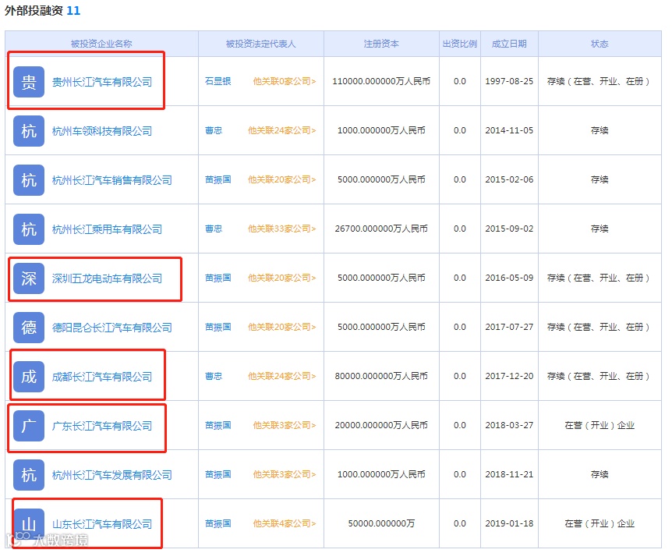This screenshot has width=672, height=553.
Task: Open 杭州长江乘用车有限公司 company link
Action: click(107, 229)
